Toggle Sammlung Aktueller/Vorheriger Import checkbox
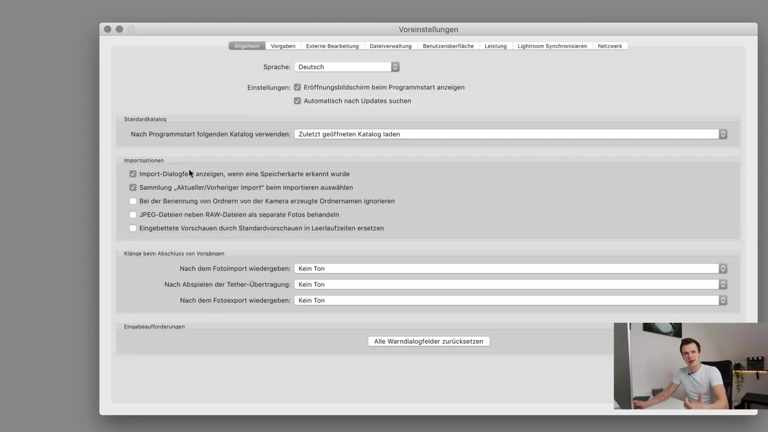This screenshot has height=432, width=768. (133, 188)
